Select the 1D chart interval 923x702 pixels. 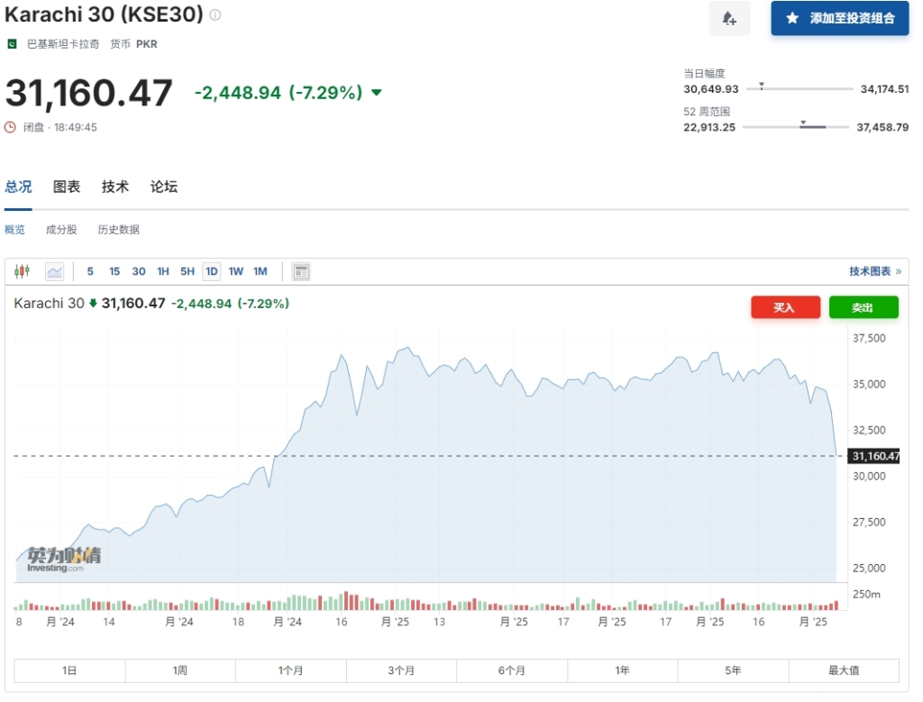211,271
